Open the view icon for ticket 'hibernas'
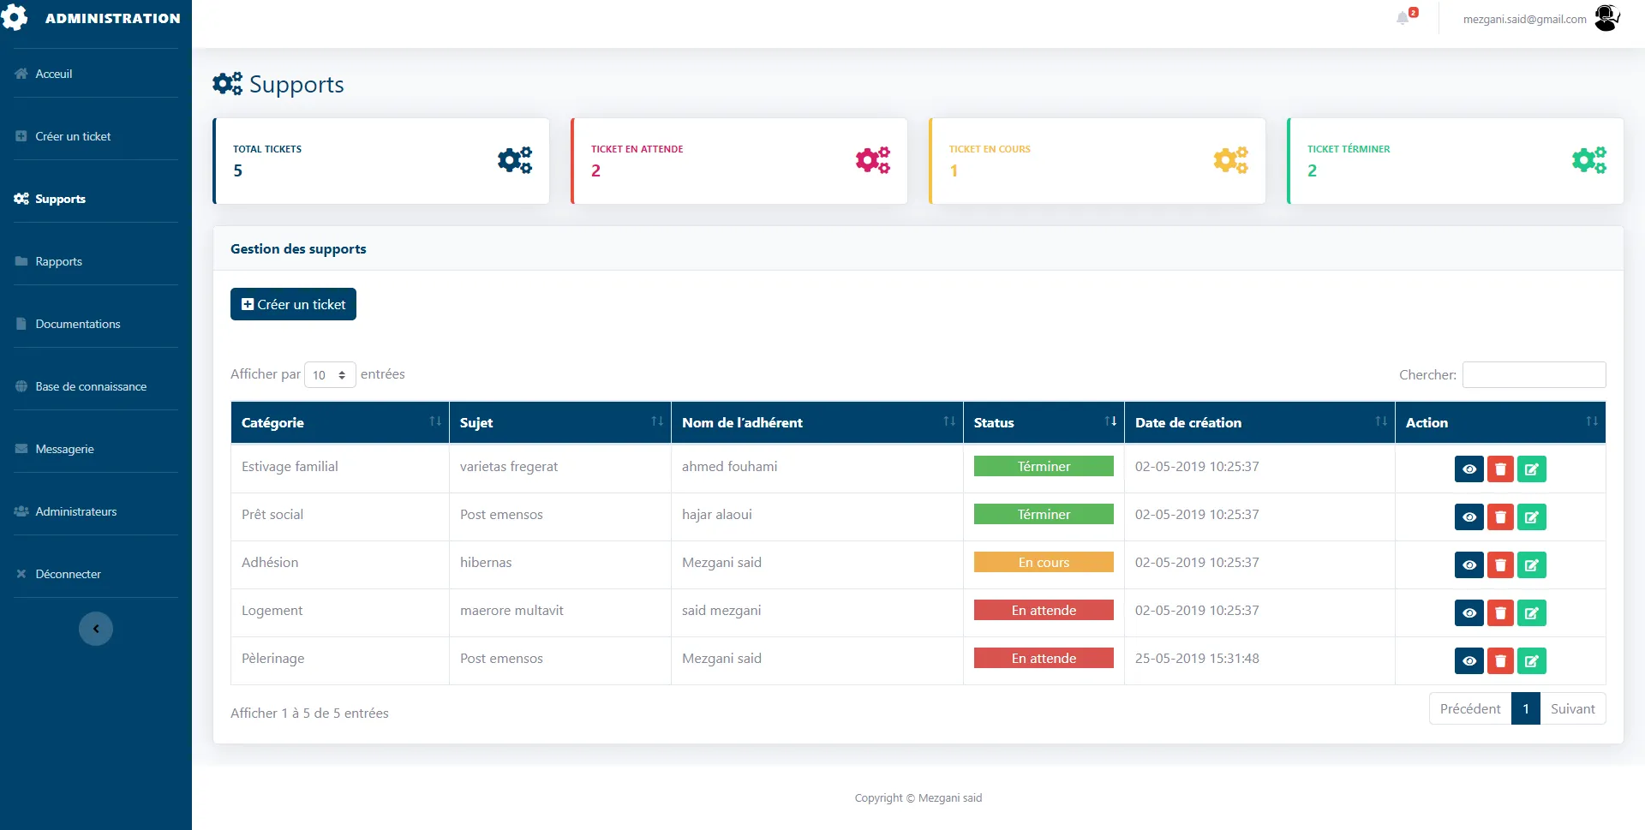Image resolution: width=1645 pixels, height=830 pixels. (1469, 564)
